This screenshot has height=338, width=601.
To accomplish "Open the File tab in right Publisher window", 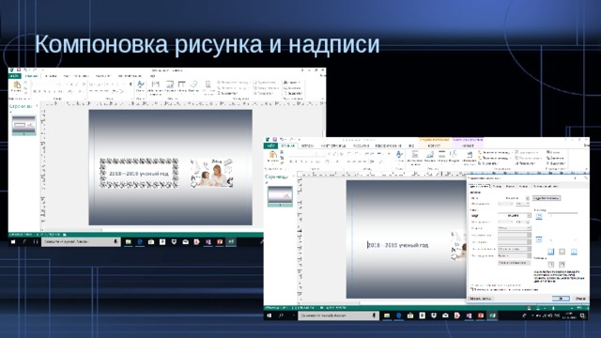I will (270, 146).
